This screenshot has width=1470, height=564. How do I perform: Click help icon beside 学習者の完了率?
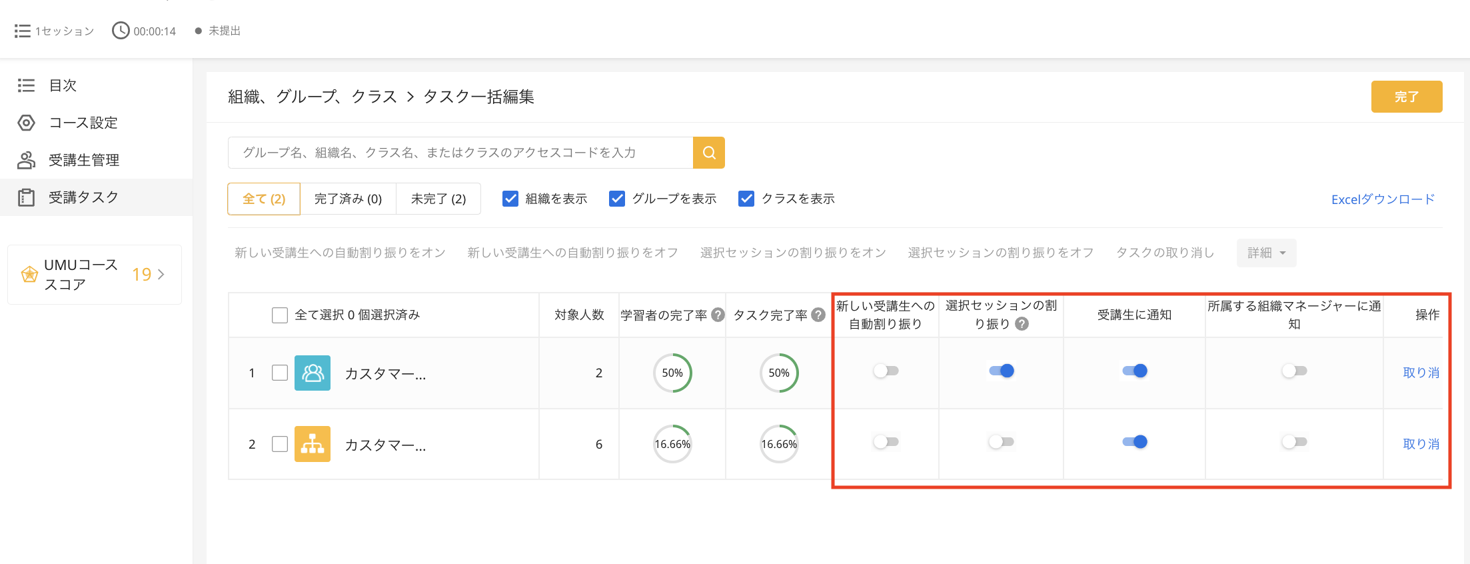pos(718,315)
